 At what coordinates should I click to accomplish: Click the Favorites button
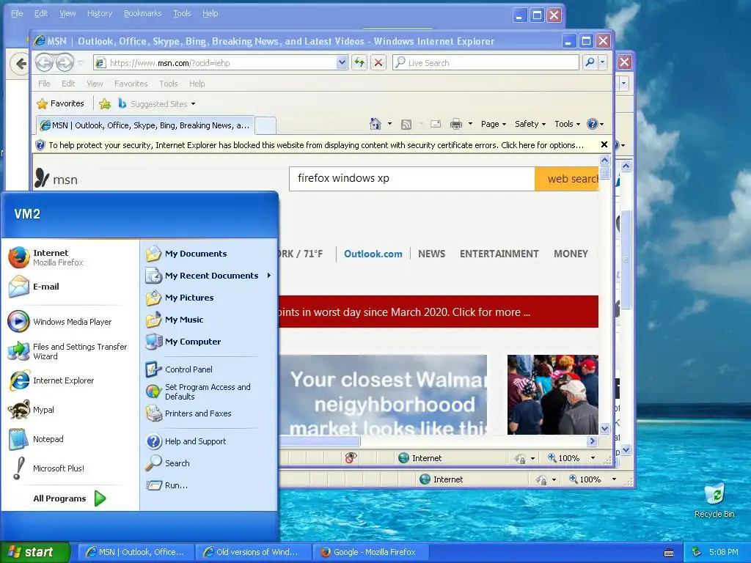(60, 104)
